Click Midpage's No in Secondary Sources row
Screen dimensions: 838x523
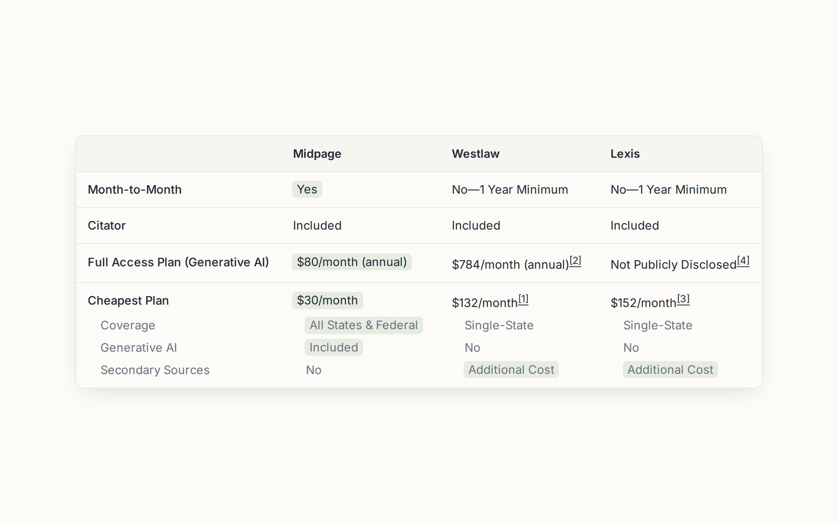314,370
